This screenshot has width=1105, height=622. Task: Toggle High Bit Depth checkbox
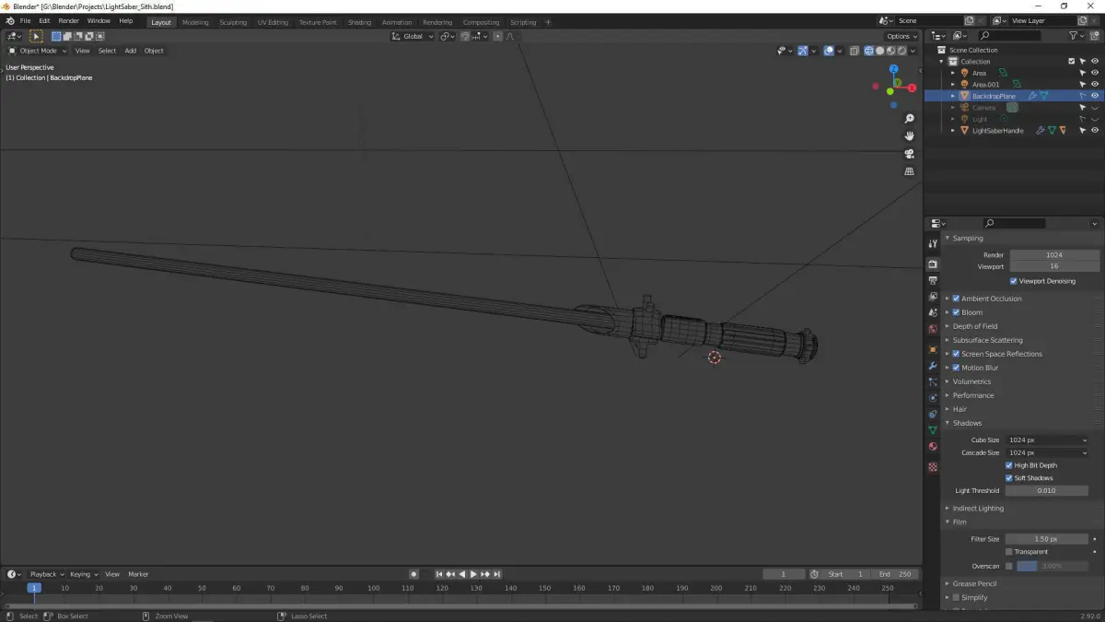coord(1009,465)
